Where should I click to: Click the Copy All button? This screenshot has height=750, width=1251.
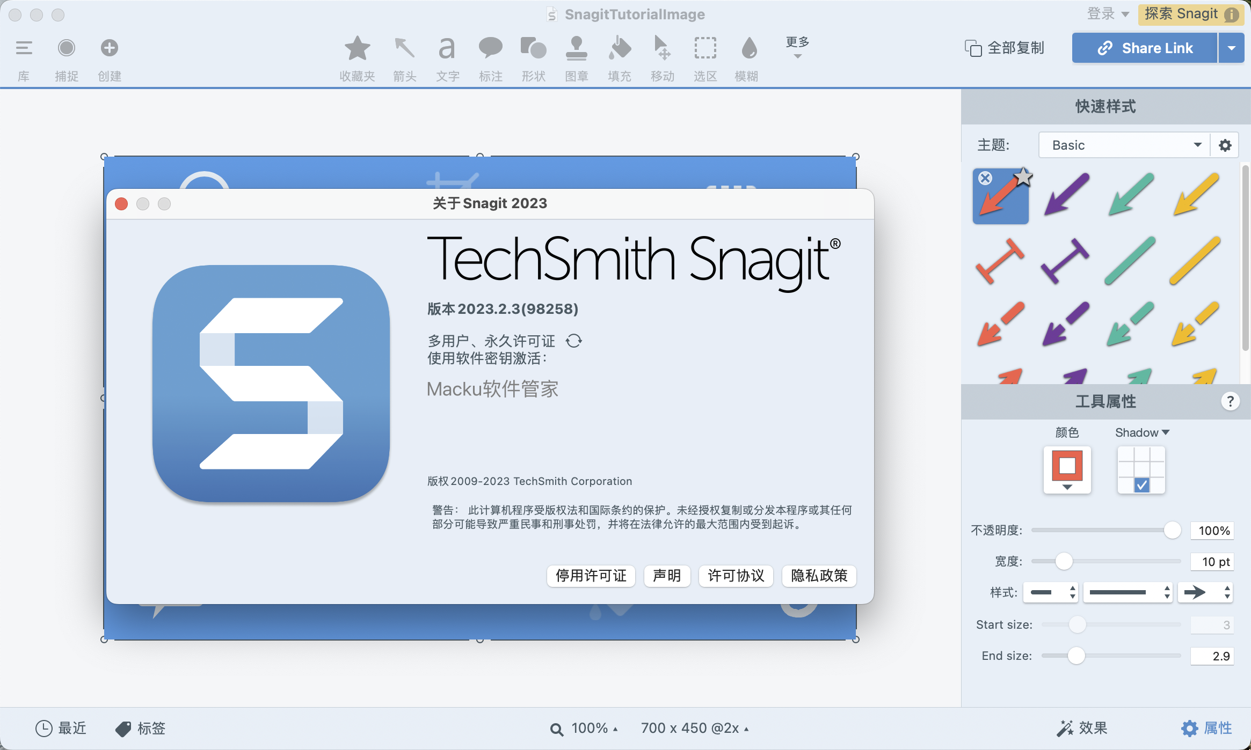point(1004,48)
